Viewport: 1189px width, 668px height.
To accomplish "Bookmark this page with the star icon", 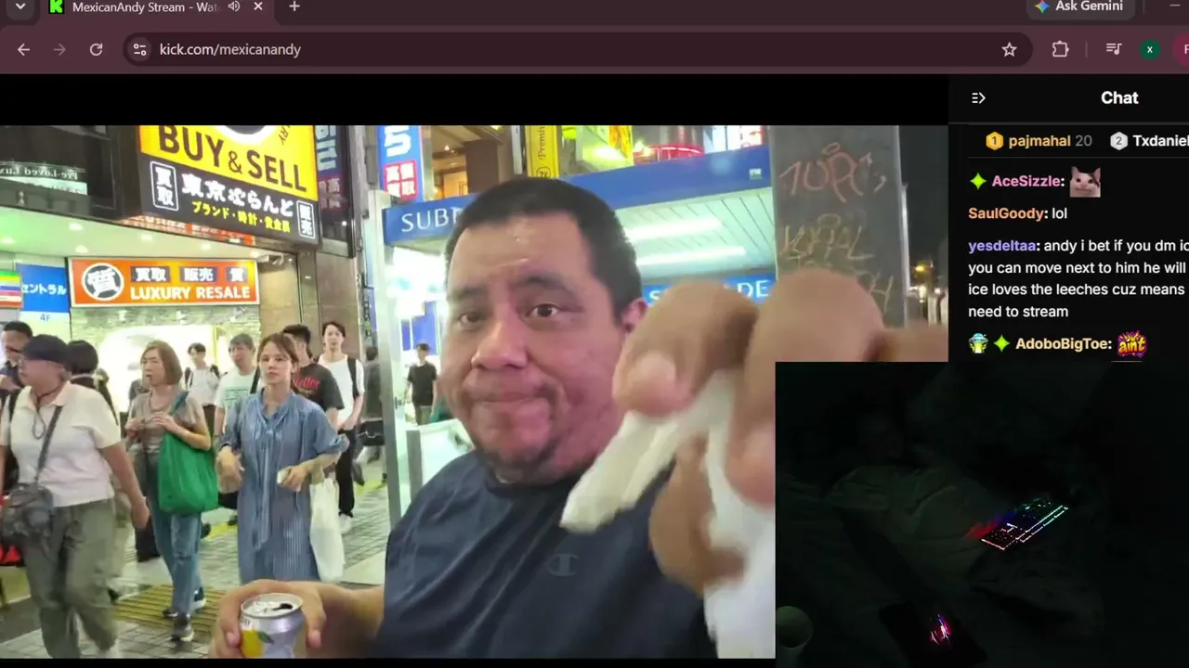I will [1009, 49].
